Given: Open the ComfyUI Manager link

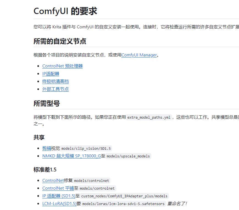Looking at the screenshot, I should point(139,55).
